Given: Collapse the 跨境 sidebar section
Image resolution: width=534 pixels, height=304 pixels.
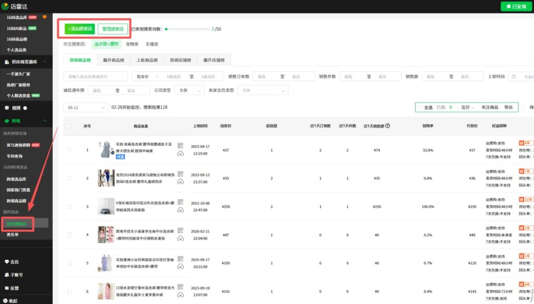Looking at the screenshot, I should [x=45, y=121].
